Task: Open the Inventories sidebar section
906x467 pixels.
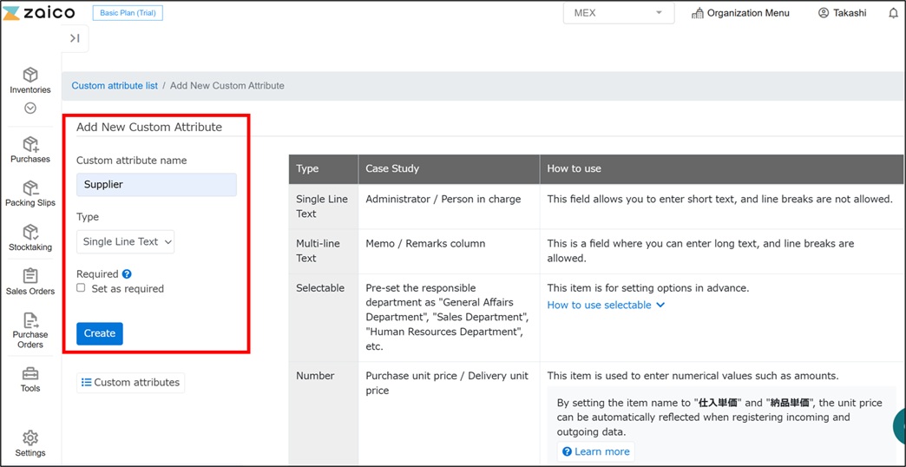Action: pos(30,81)
